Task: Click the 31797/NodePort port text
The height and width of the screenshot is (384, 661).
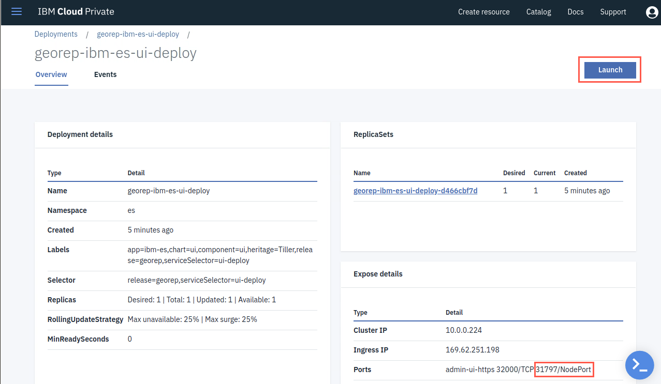Action: click(x=564, y=370)
